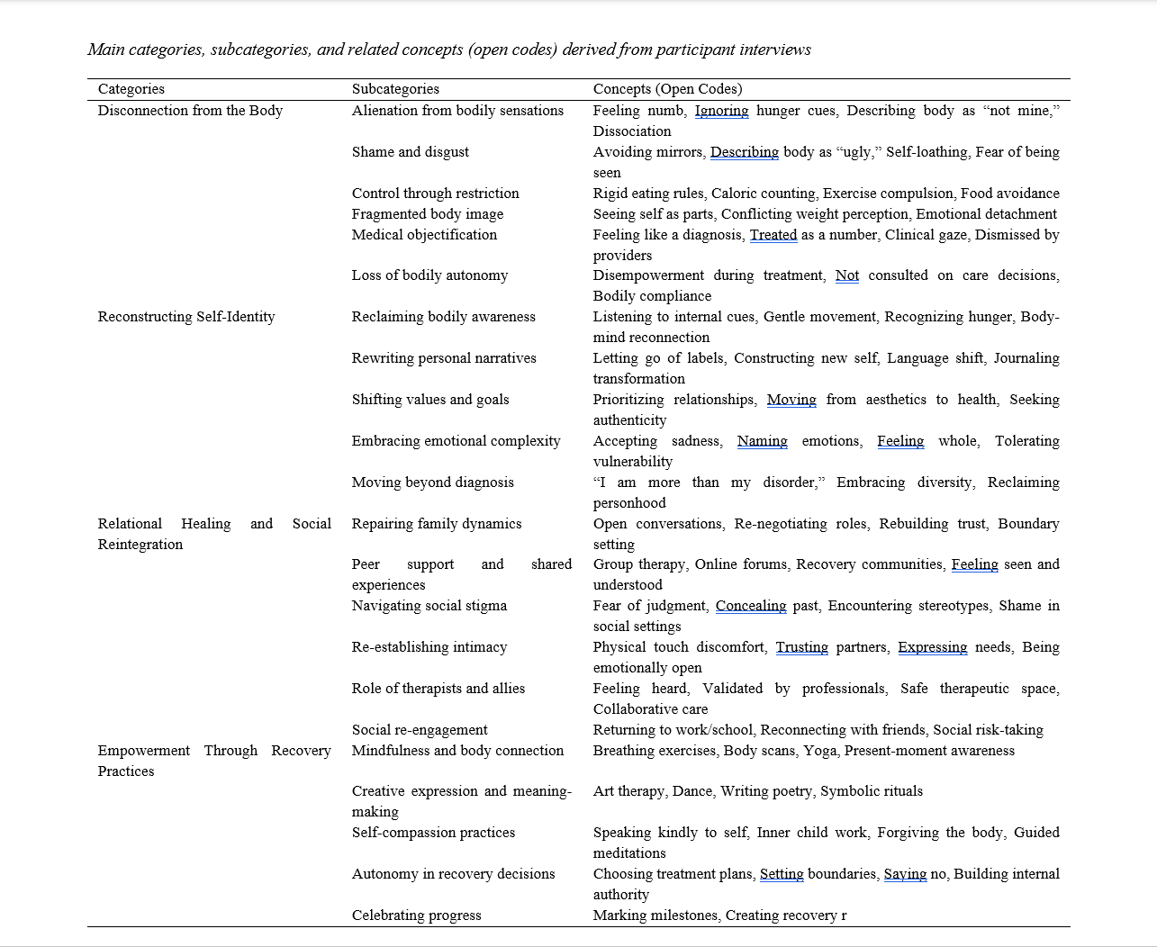This screenshot has width=1157, height=947.
Task: Place cursor after "Creating recovery r" text
Action: tap(847, 915)
